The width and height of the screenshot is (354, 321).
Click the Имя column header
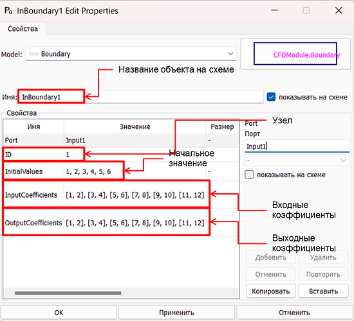pos(34,126)
